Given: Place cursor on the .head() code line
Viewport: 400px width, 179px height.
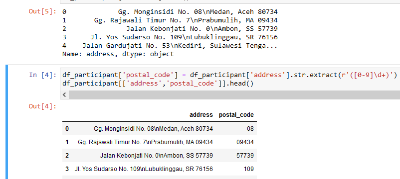Looking at the screenshot, I should click(x=158, y=84).
